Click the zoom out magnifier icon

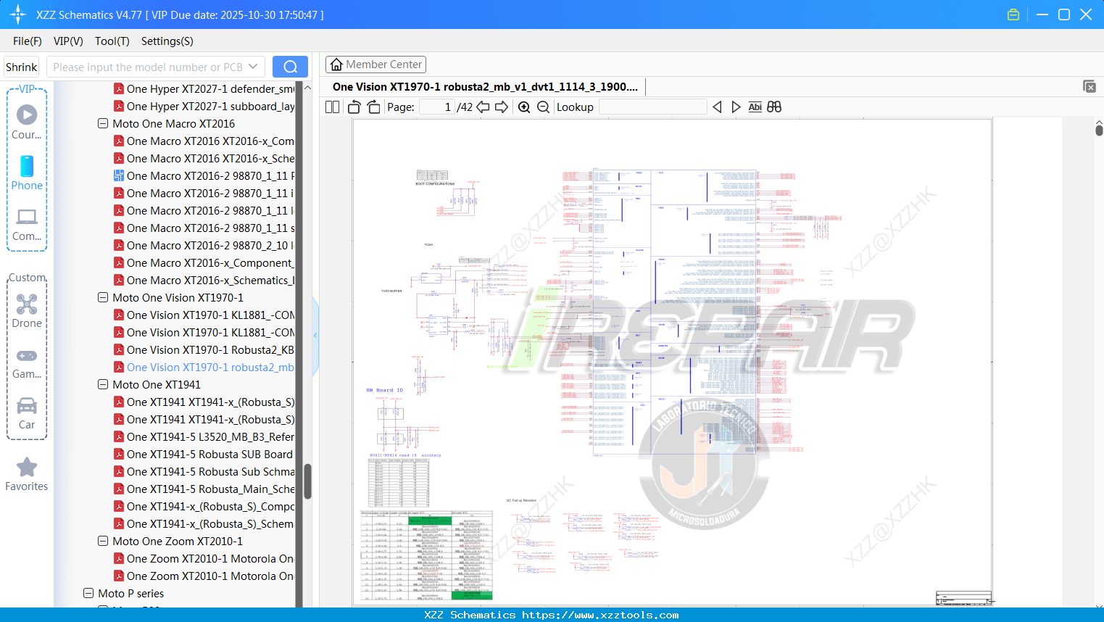click(x=543, y=107)
